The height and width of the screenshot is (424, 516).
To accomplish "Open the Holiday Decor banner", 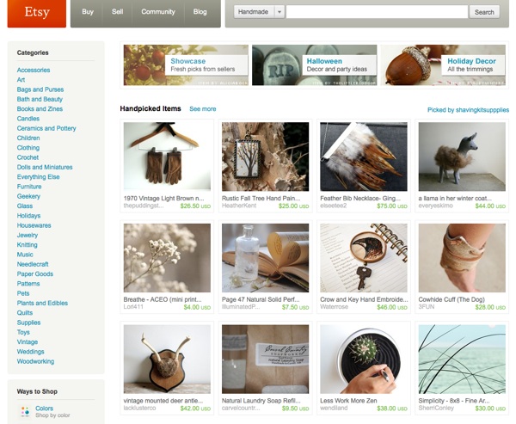I will click(443, 65).
